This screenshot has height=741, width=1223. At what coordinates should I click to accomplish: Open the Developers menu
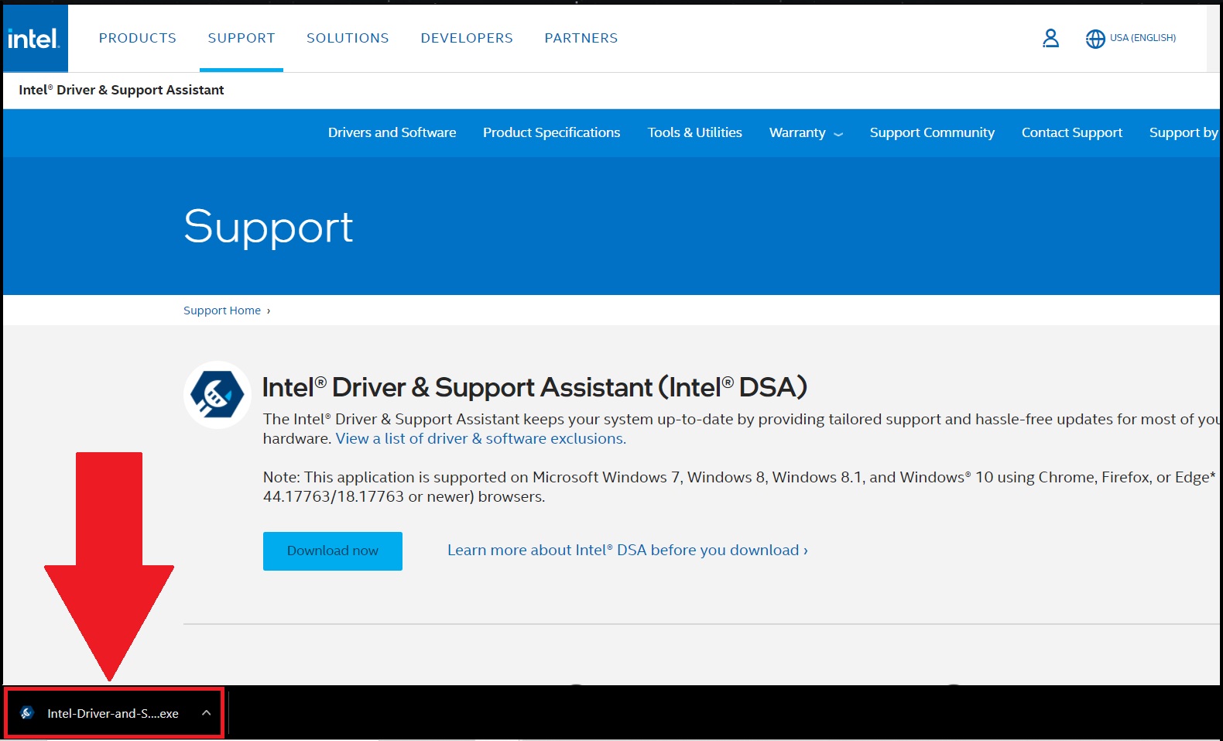coord(467,38)
